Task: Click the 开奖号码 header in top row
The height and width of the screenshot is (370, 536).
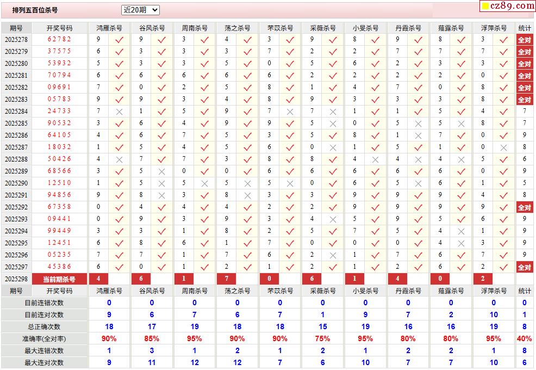Action: [59, 28]
